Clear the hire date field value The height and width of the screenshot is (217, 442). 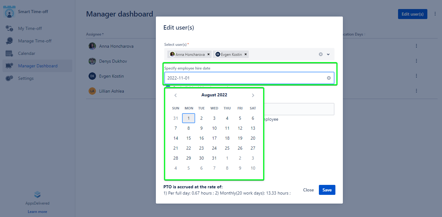[x=329, y=78]
